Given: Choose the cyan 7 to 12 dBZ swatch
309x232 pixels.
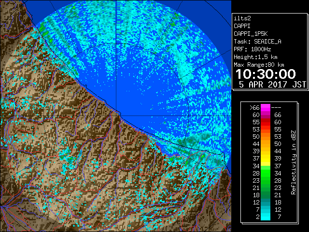Looking at the screenshot, I should pos(266,209).
